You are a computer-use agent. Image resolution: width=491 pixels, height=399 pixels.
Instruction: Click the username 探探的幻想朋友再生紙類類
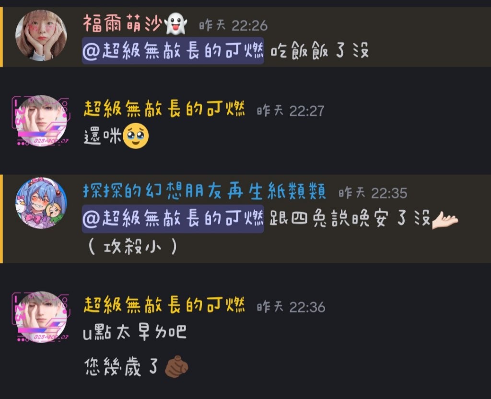pos(204,191)
